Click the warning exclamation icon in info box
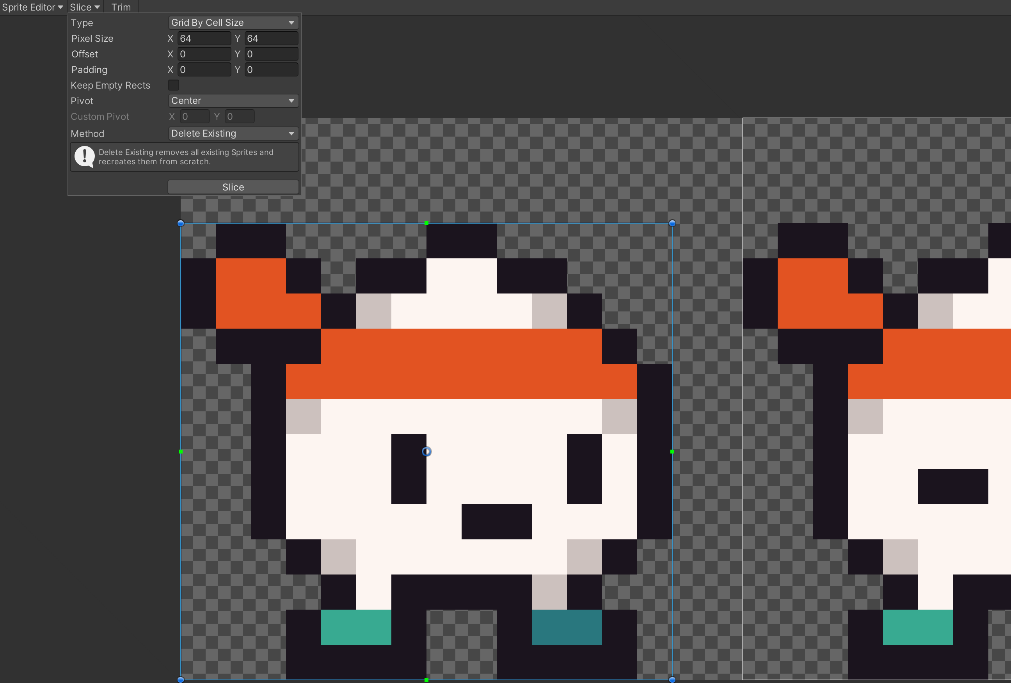The height and width of the screenshot is (683, 1011). (x=84, y=157)
